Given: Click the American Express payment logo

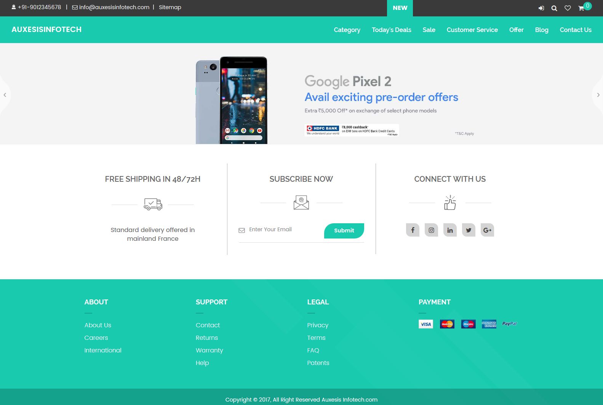Looking at the screenshot, I should (x=489, y=324).
